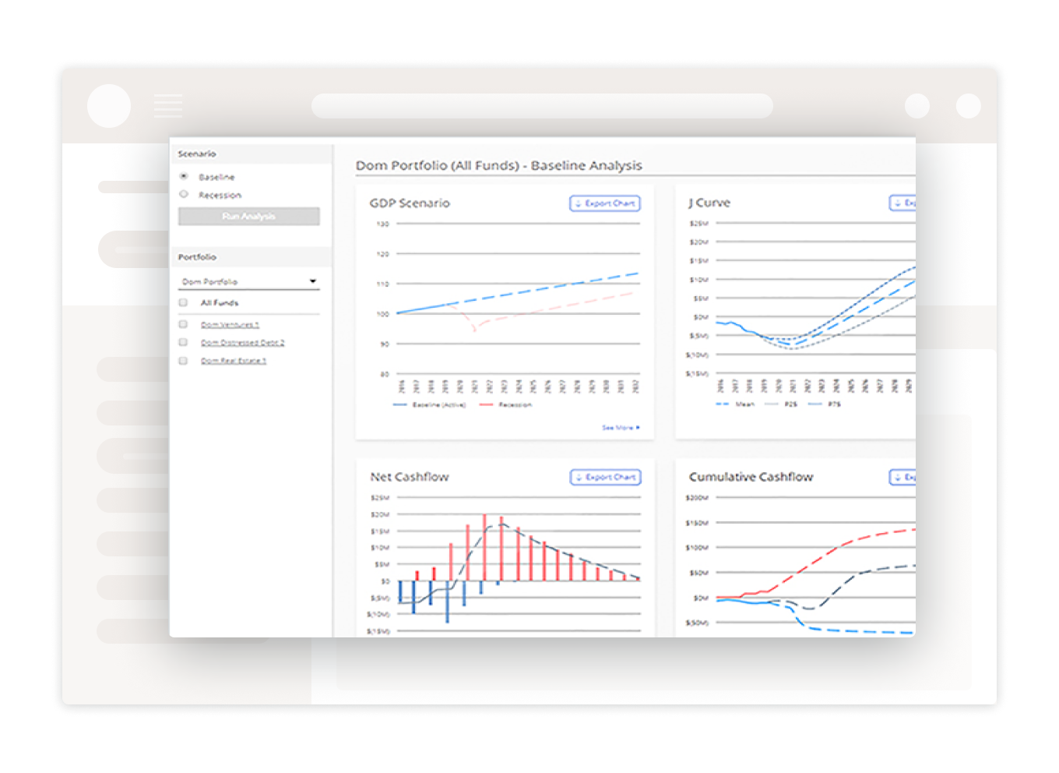Click the rightmost circular account icon

968,105
